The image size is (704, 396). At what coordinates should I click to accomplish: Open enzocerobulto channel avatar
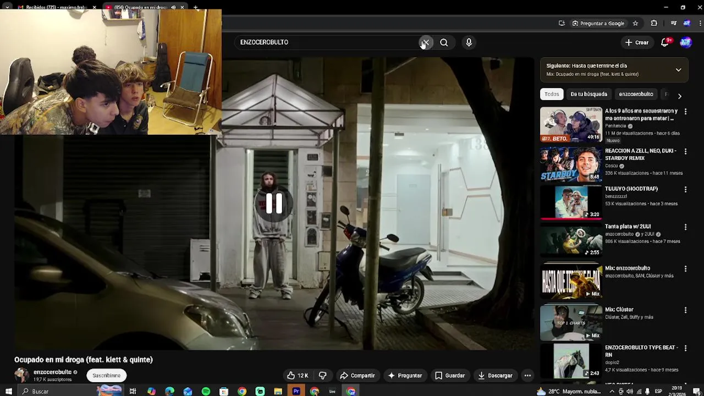point(21,376)
